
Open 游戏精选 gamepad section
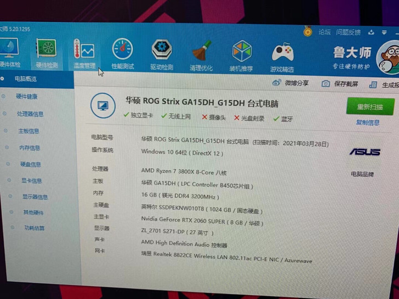coord(282,57)
